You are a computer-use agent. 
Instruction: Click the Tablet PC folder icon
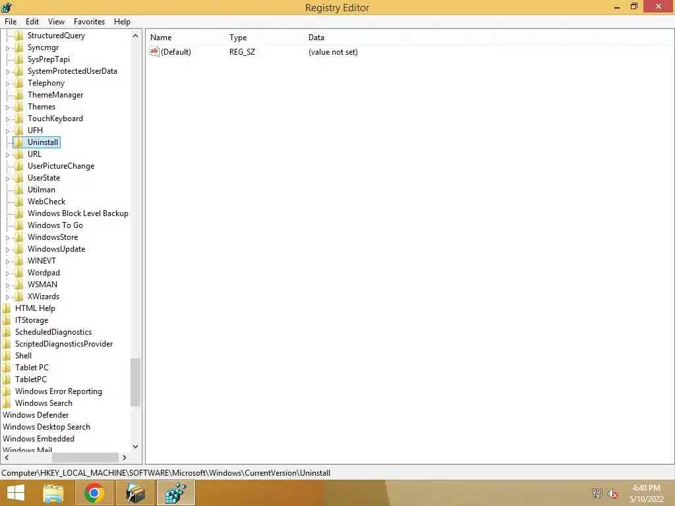coord(7,368)
